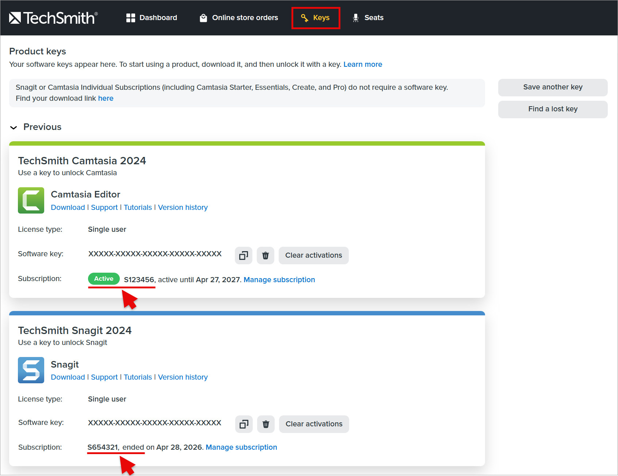The width and height of the screenshot is (618, 476).
Task: Open Snagit Version history link
Action: coord(183,377)
